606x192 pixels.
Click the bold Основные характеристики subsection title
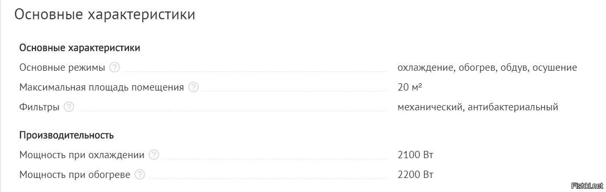coord(79,48)
